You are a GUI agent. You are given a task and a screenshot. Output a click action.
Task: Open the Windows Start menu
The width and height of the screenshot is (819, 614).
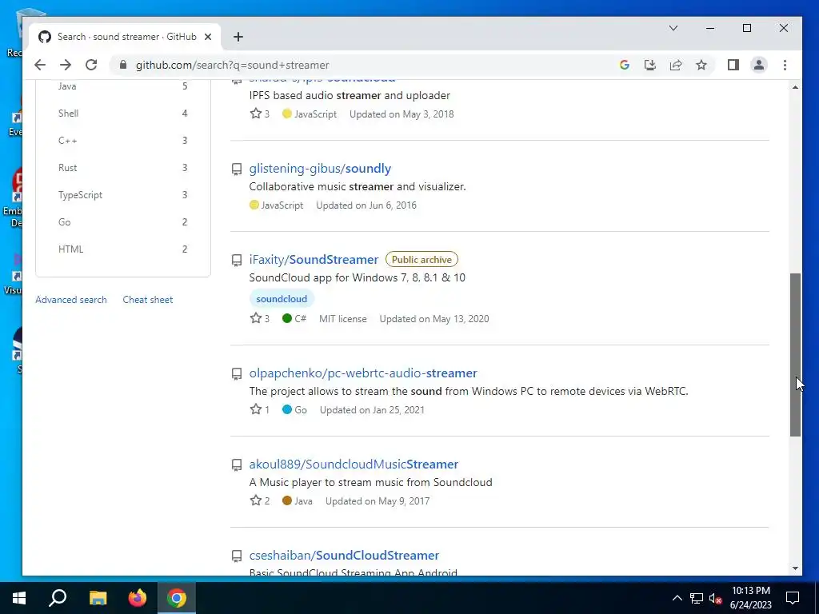click(19, 598)
